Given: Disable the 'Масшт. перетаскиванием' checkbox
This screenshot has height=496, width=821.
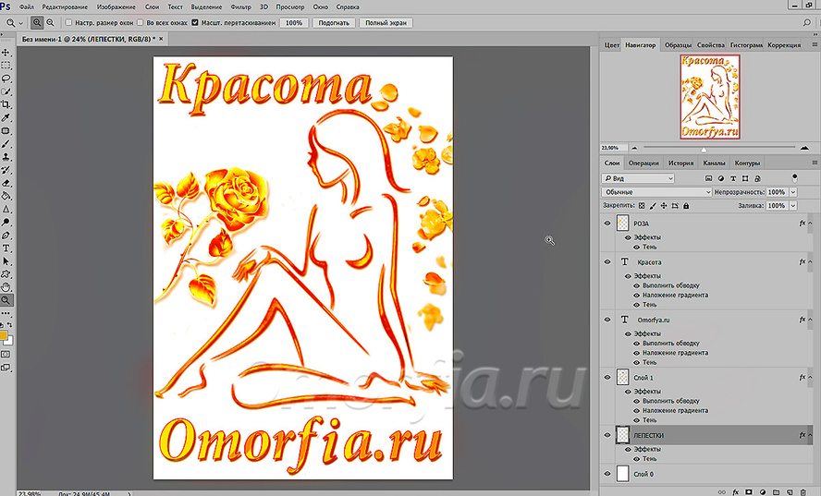Looking at the screenshot, I should pyautogui.click(x=195, y=23).
